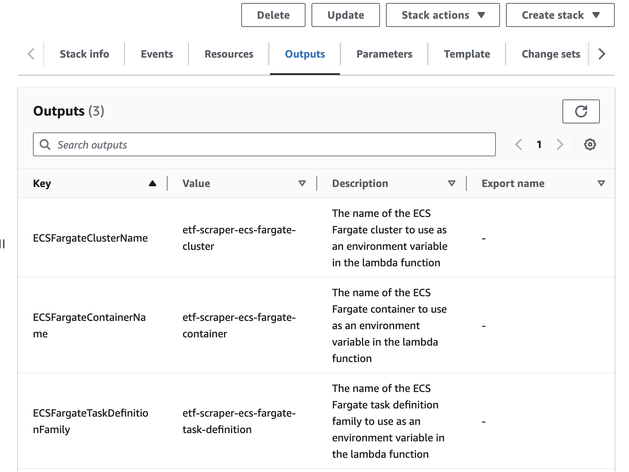This screenshot has height=472, width=629.
Task: Go to next outputs page
Action: (560, 144)
